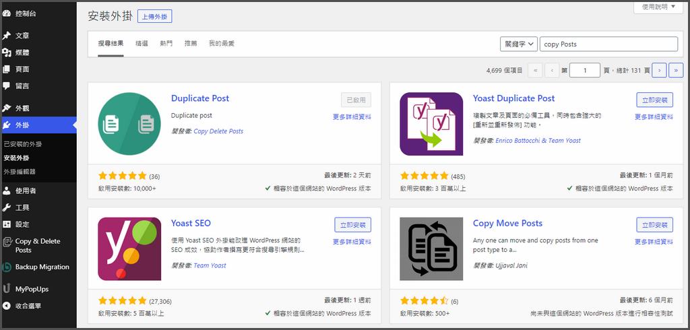Click the Copy Delete Posts developer link

click(x=218, y=131)
